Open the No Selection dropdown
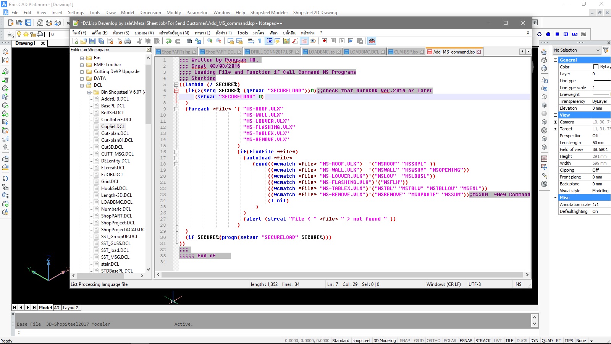The image size is (611, 344). [x=577, y=50]
